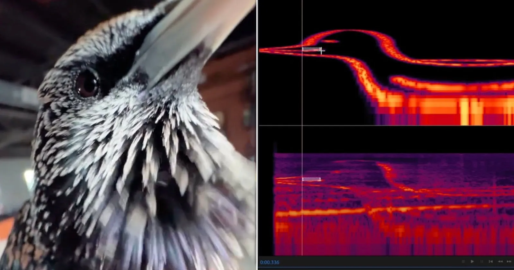Click the beak tip of the spectrogram bird
514x270 pixels.
click(261, 50)
